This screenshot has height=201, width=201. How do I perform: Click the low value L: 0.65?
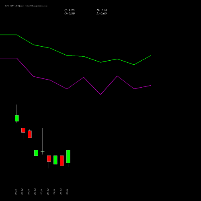(102, 14)
